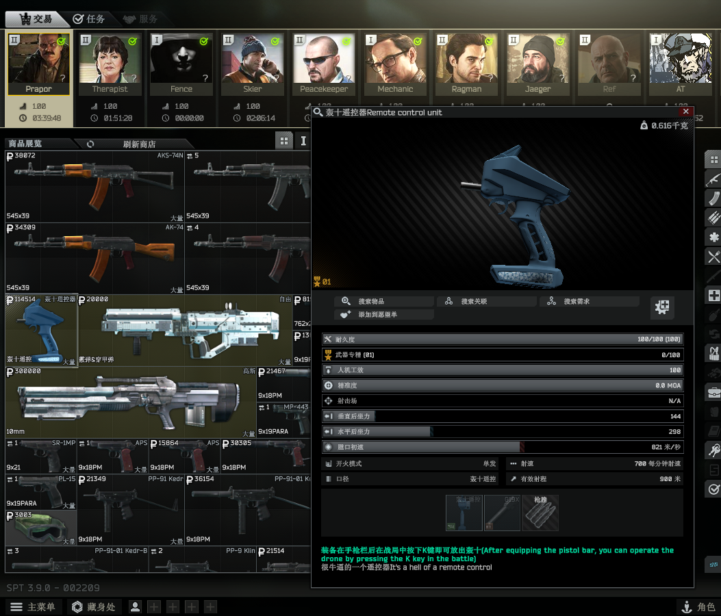Open the medical asterisk category icon
The image size is (721, 616).
[713, 237]
